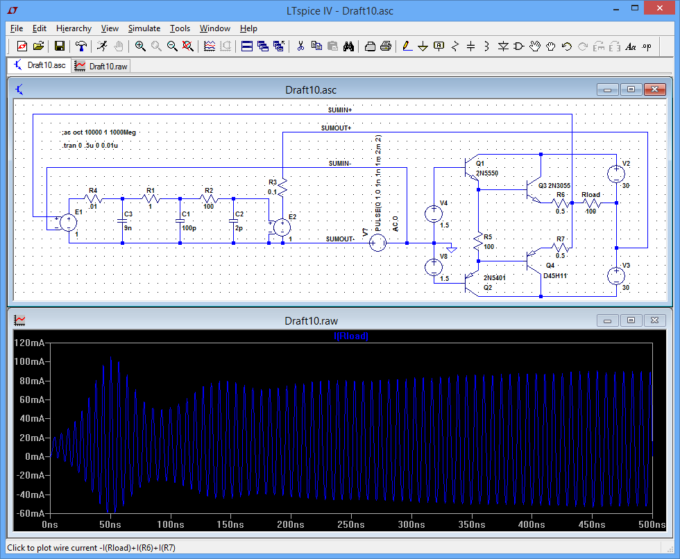This screenshot has height=559, width=680.
Task: Select the Move tool open hand icon
Action: tap(535, 46)
